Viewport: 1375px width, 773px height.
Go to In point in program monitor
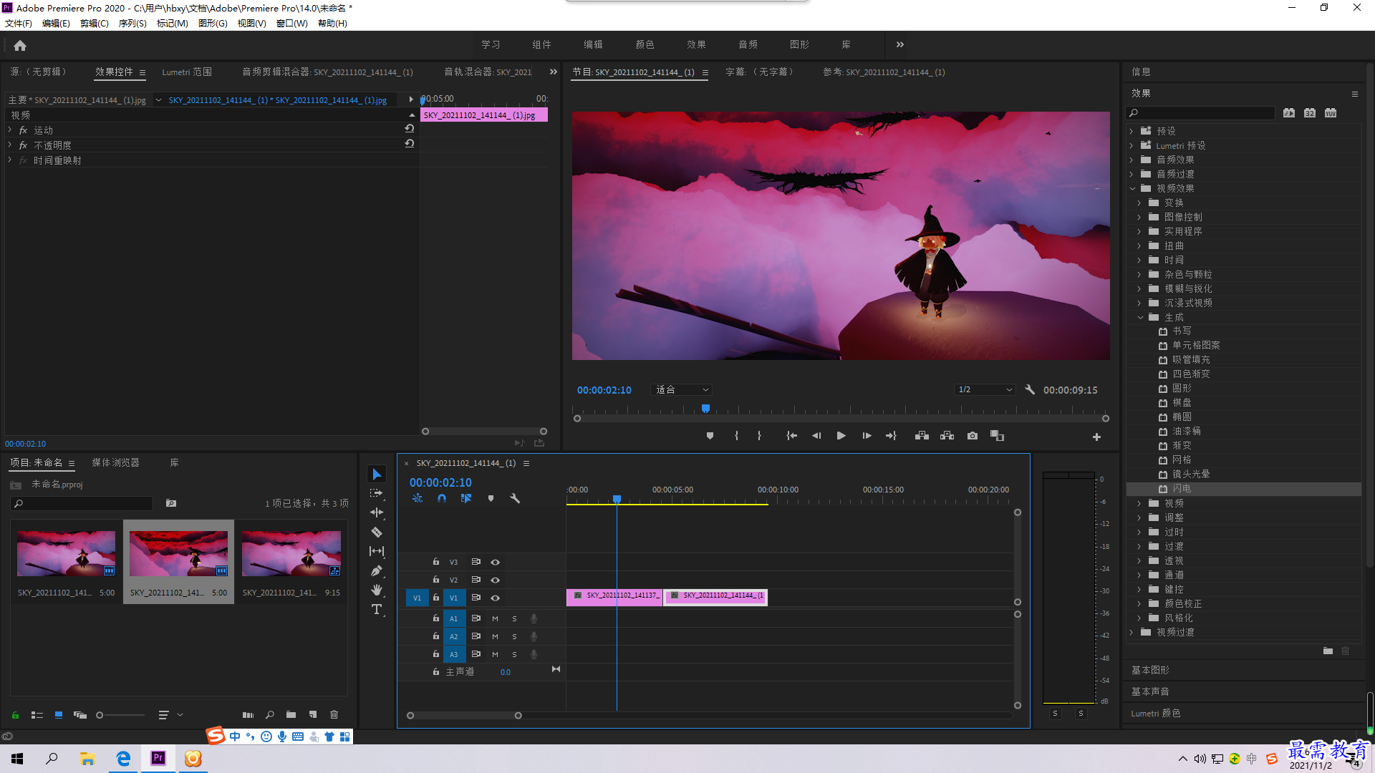pos(791,436)
